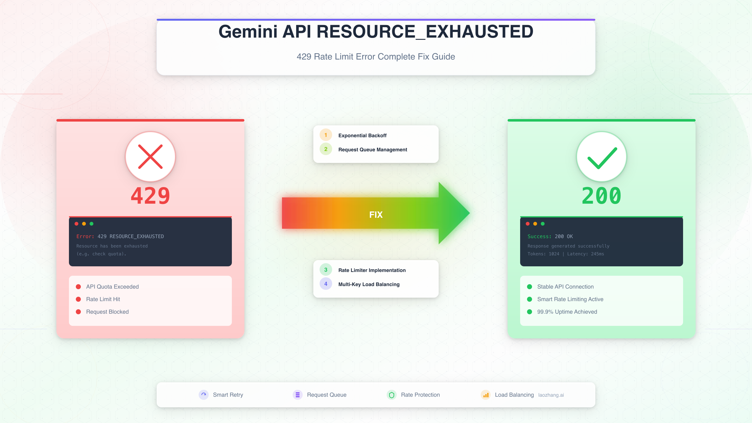Screen dimensions: 752x423
Task: Click the red X error icon
Action: [150, 157]
